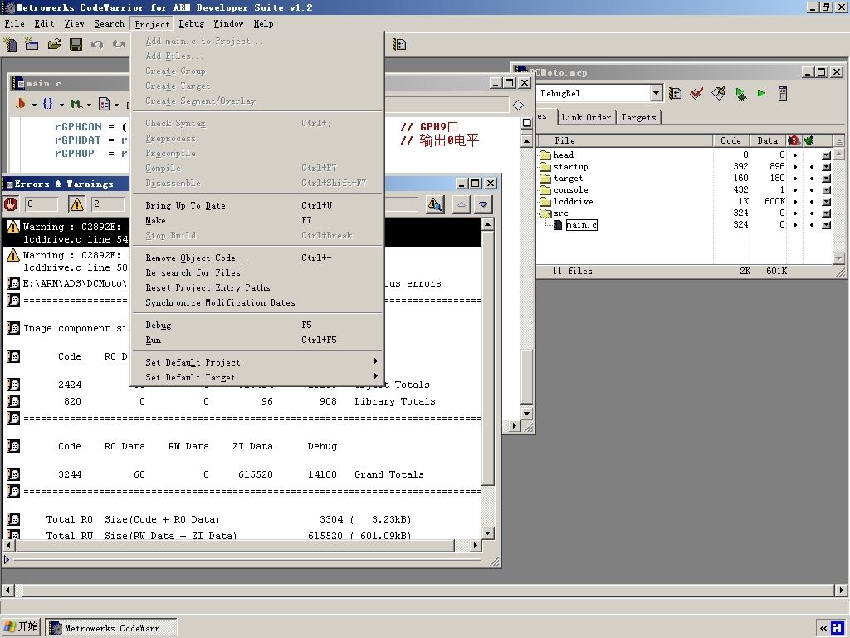Toggle debug dot for startup group
Screen dimensions: 850x638
812,166
